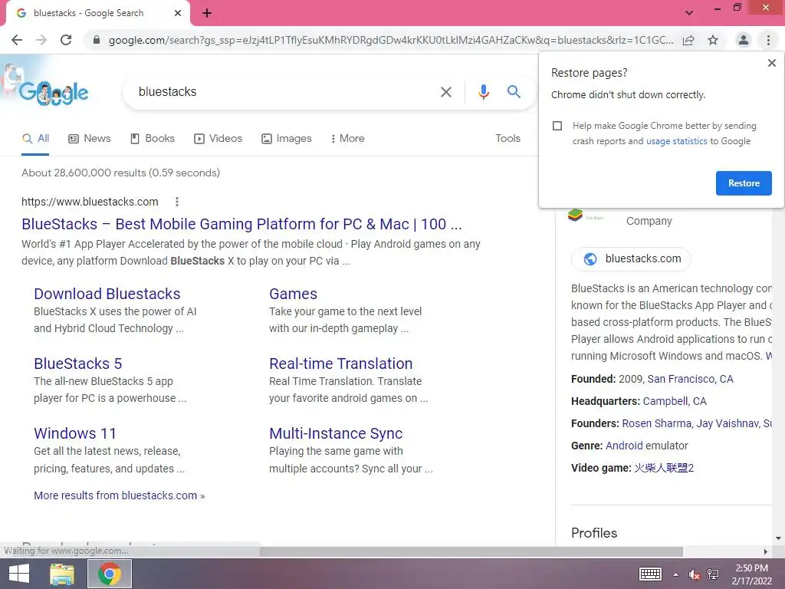Open the muted volume tray icon
The width and height of the screenshot is (785, 589).
click(x=694, y=574)
